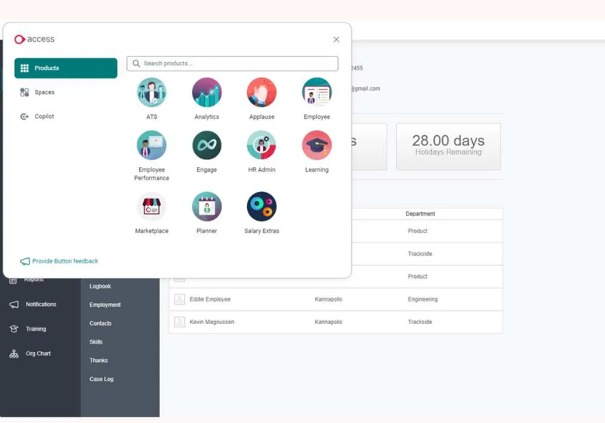Viewport: 605px width, 423px height.
Task: Open Training in the sidebar
Action: click(36, 329)
